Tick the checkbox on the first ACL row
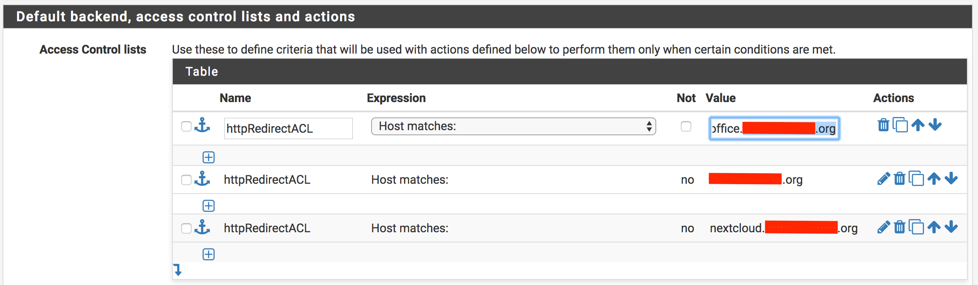 pos(186,126)
